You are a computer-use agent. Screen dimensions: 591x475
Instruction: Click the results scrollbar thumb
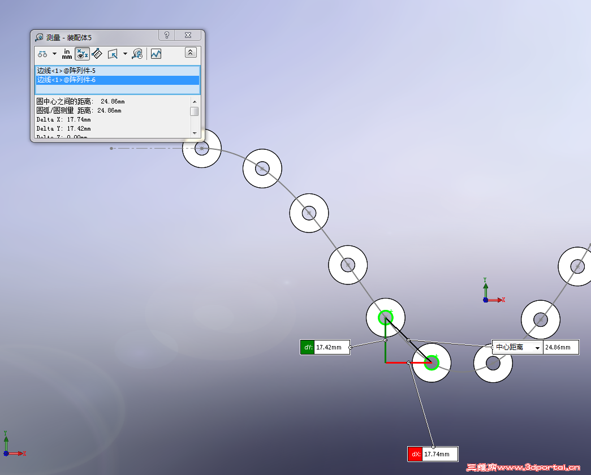[x=195, y=111]
